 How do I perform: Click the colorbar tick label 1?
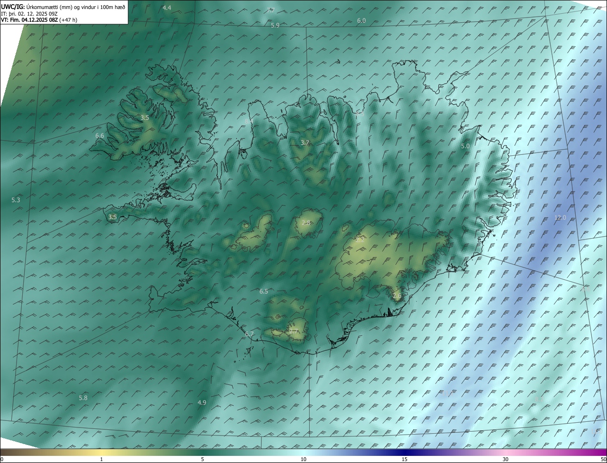101,460
